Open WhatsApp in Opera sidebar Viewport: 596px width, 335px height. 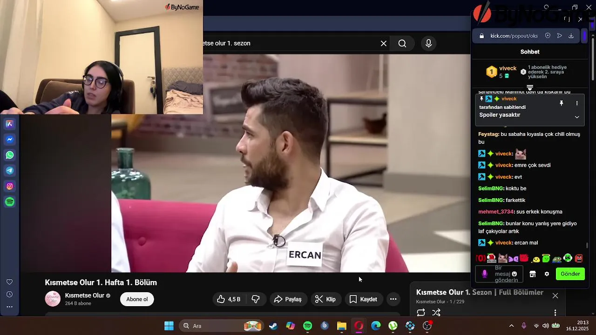[x=10, y=155]
